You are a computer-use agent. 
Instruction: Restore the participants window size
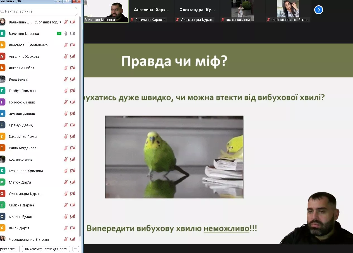point(67,1)
